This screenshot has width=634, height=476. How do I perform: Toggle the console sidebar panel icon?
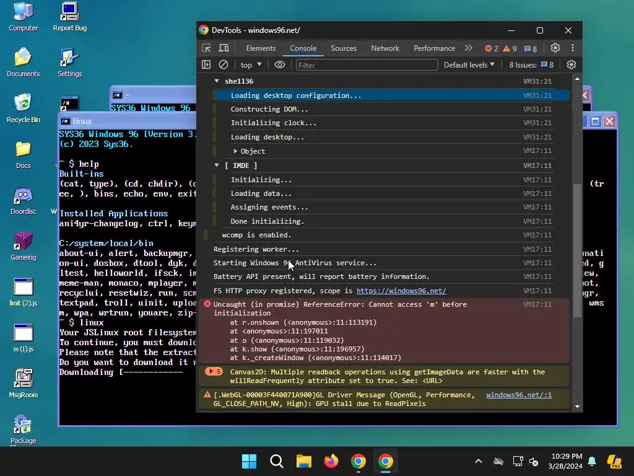click(x=206, y=64)
